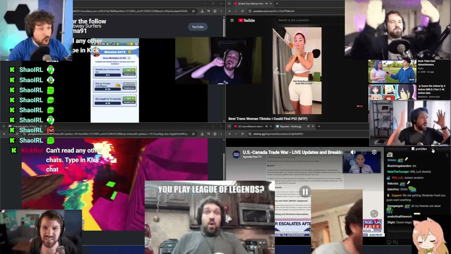Open media controls in the Subway Surfers search window
The width and height of the screenshot is (451, 254).
coord(209,11)
